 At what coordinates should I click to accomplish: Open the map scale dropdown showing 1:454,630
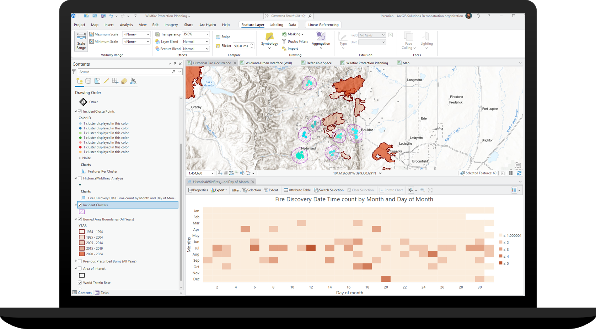213,173
